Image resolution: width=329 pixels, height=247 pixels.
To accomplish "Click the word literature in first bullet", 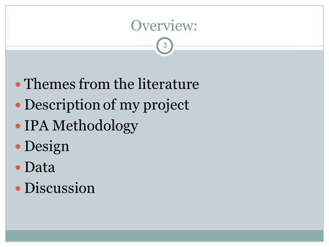I will (169, 84).
